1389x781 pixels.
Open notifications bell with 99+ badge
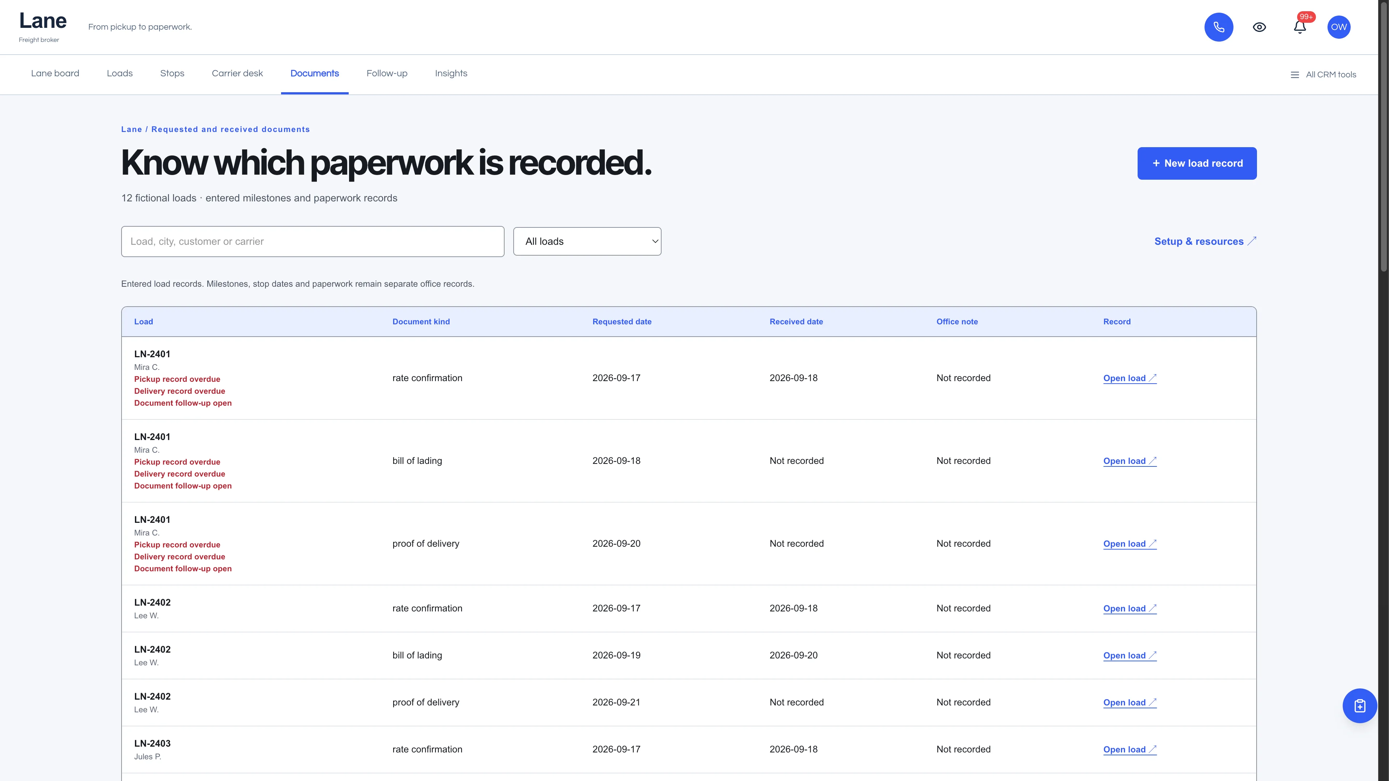point(1300,27)
